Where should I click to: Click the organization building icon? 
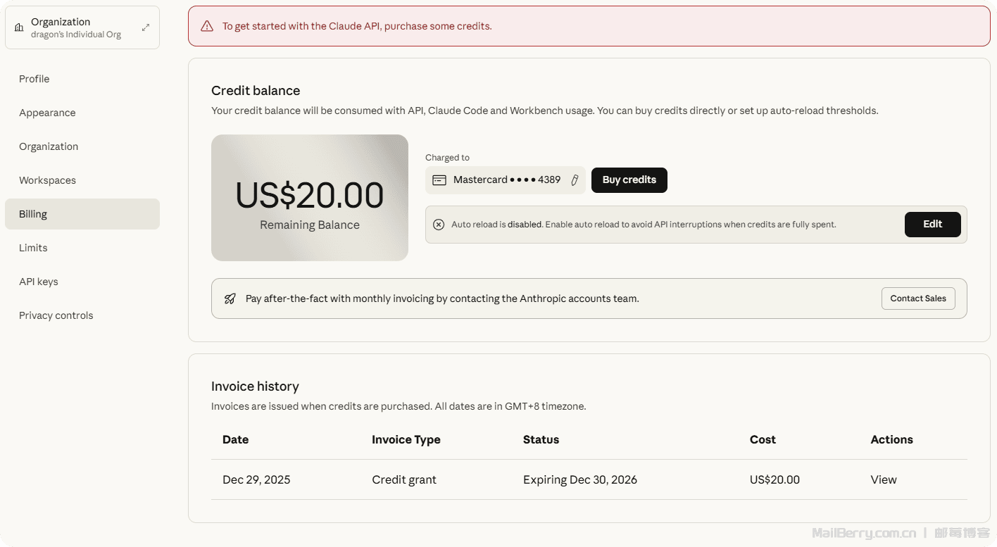[x=19, y=27]
